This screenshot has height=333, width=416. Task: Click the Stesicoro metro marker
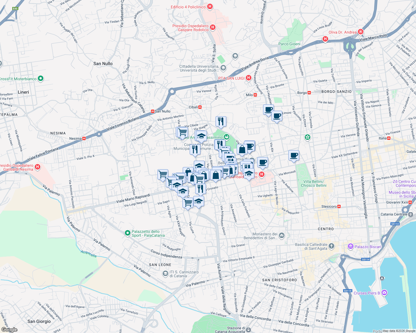point(339,206)
